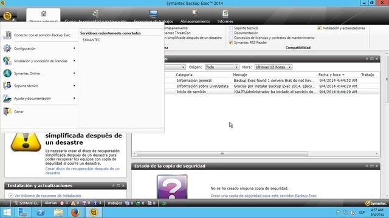
Task: Open the Origen dropdown set to Todo
Action: 222,67
